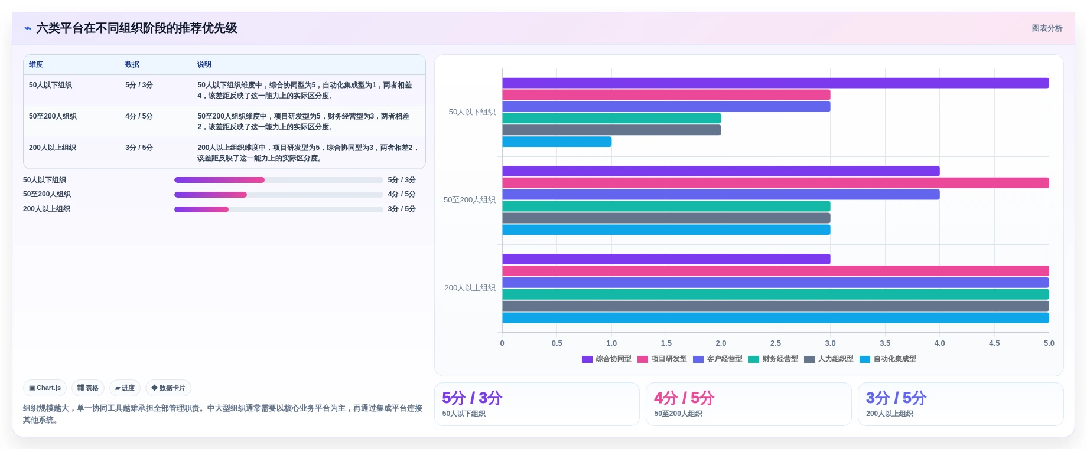This screenshot has height=449, width=1087.
Task: Select the 进度 tag chip
Action: coord(125,388)
